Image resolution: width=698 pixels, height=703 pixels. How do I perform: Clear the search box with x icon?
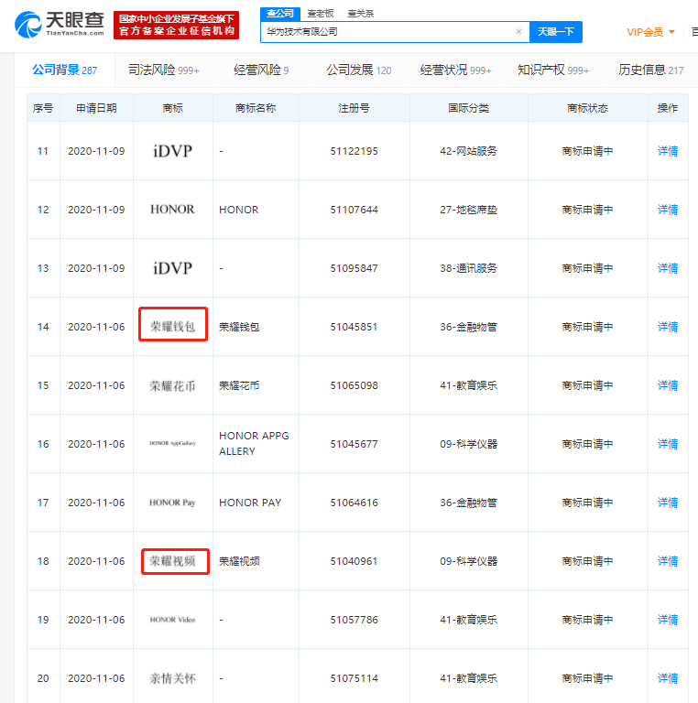click(x=518, y=31)
